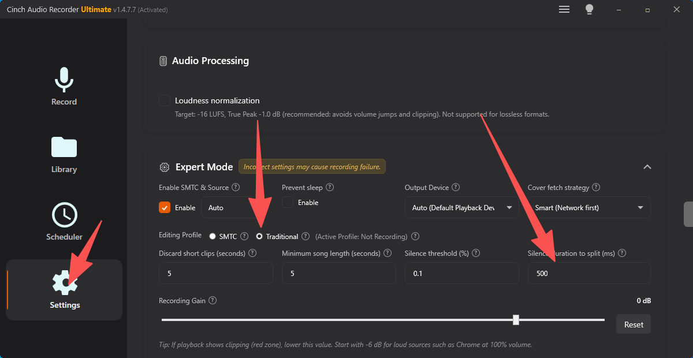Open the Output Device dropdown

[x=461, y=208]
